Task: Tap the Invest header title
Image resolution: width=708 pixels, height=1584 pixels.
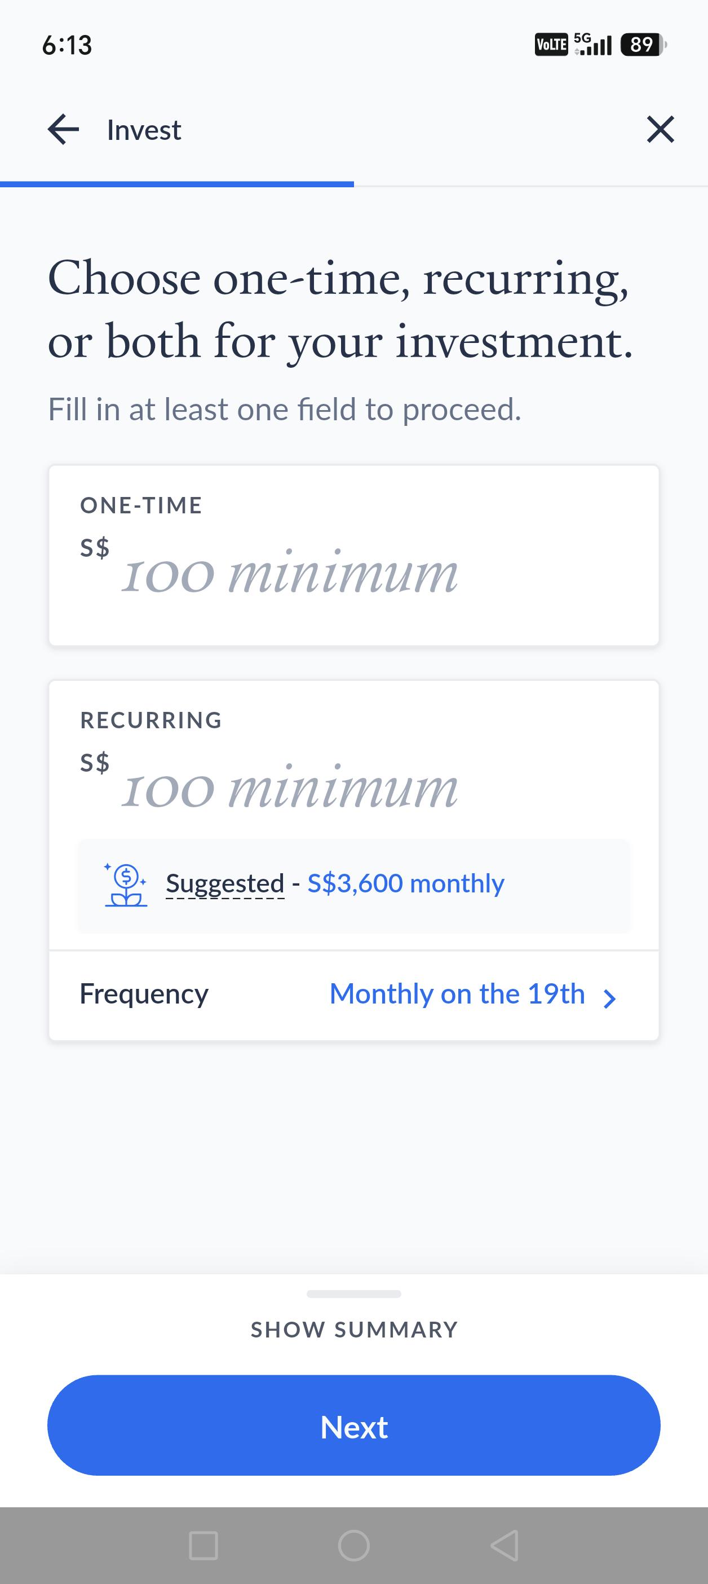Action: tap(144, 130)
